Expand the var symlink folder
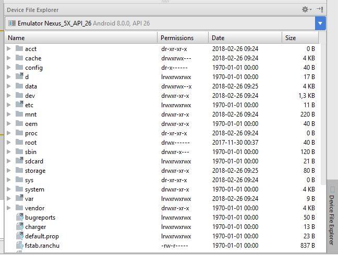 [x=9, y=199]
